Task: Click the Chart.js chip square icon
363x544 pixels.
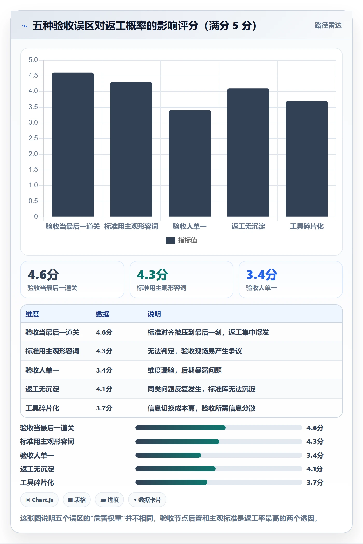Action: (28, 500)
